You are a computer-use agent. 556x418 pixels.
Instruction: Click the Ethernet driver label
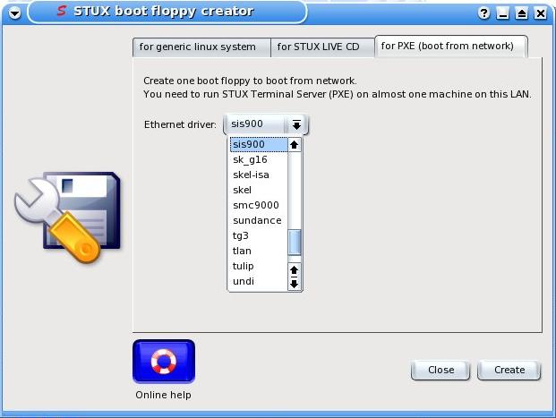180,124
